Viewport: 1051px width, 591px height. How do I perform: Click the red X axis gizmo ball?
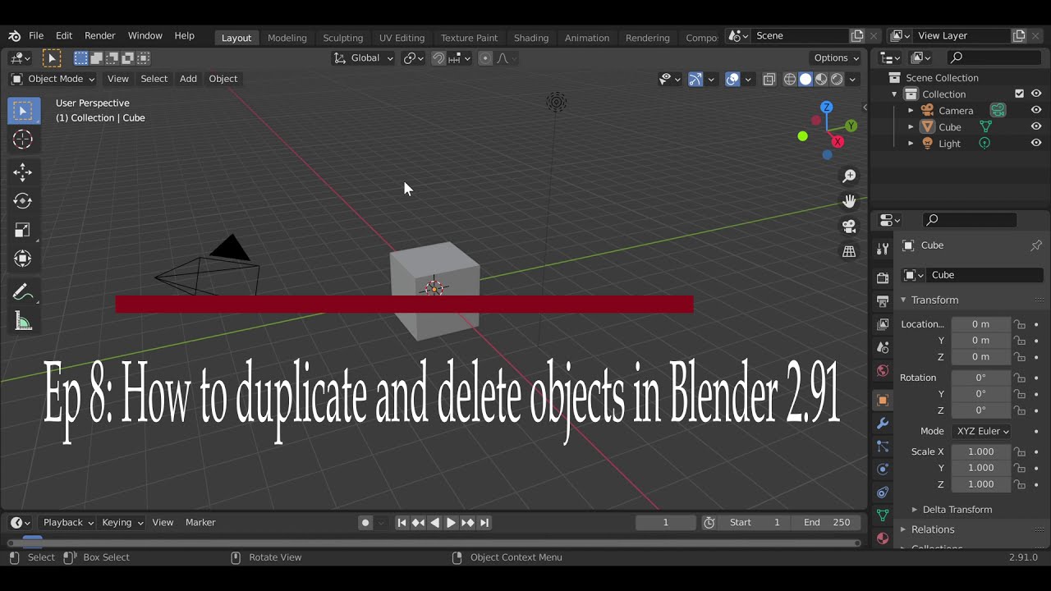coord(838,142)
